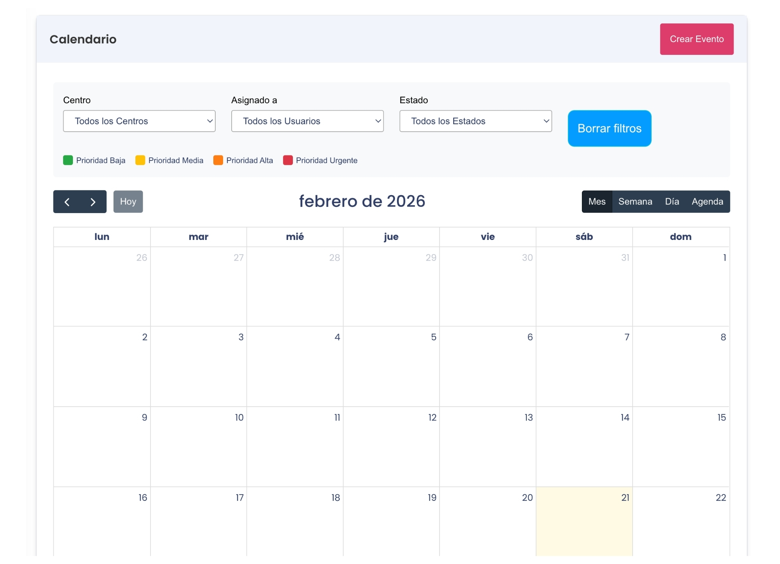Viewport: 780px width, 564px height.
Task: Select the Día view
Action: click(672, 202)
